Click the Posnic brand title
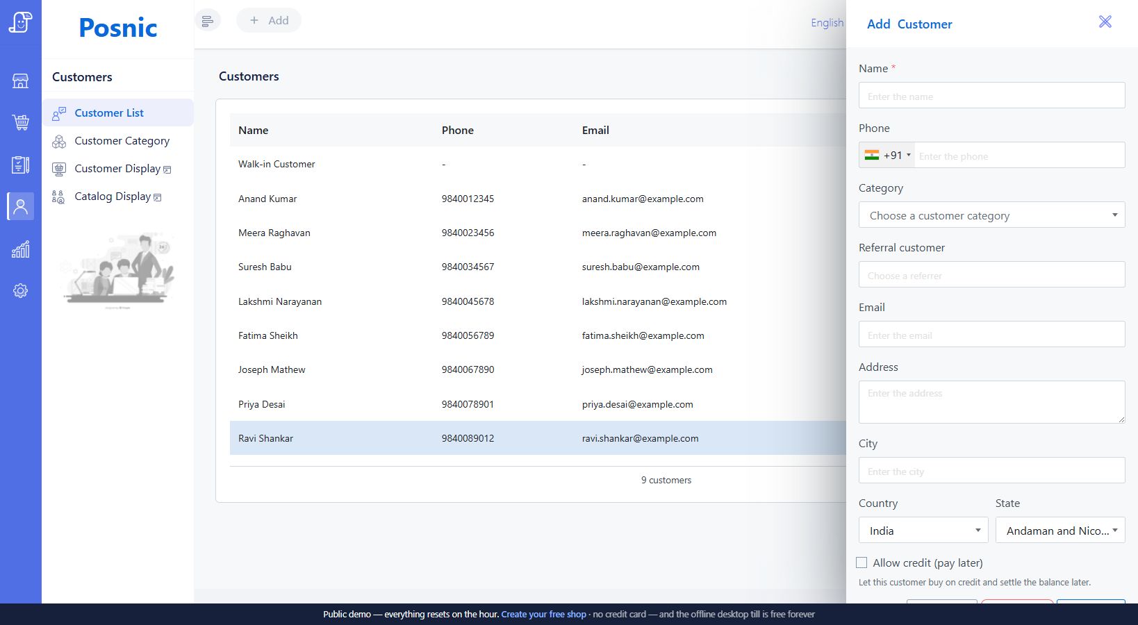 [118, 28]
